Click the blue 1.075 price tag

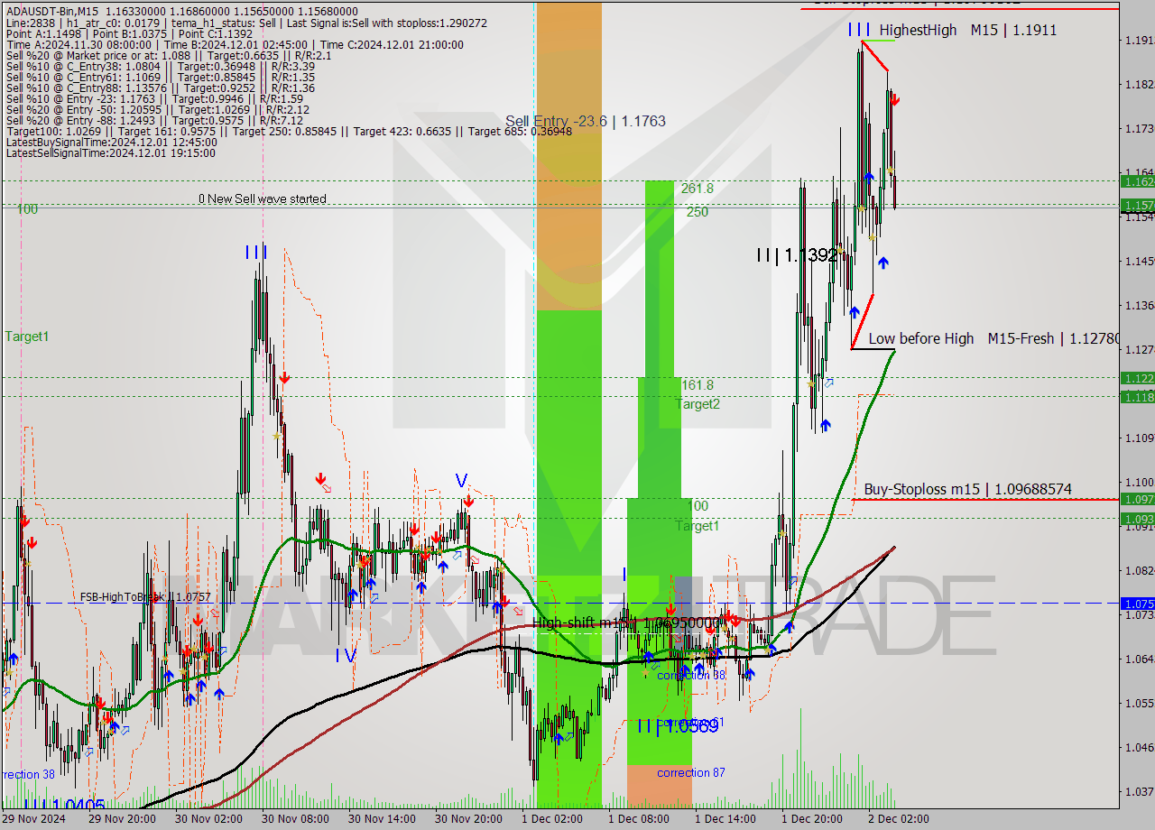point(1137,603)
